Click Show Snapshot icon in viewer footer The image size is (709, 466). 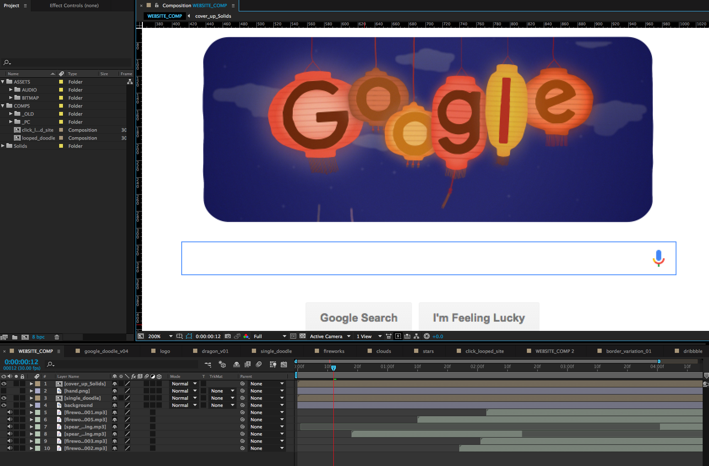tap(237, 336)
